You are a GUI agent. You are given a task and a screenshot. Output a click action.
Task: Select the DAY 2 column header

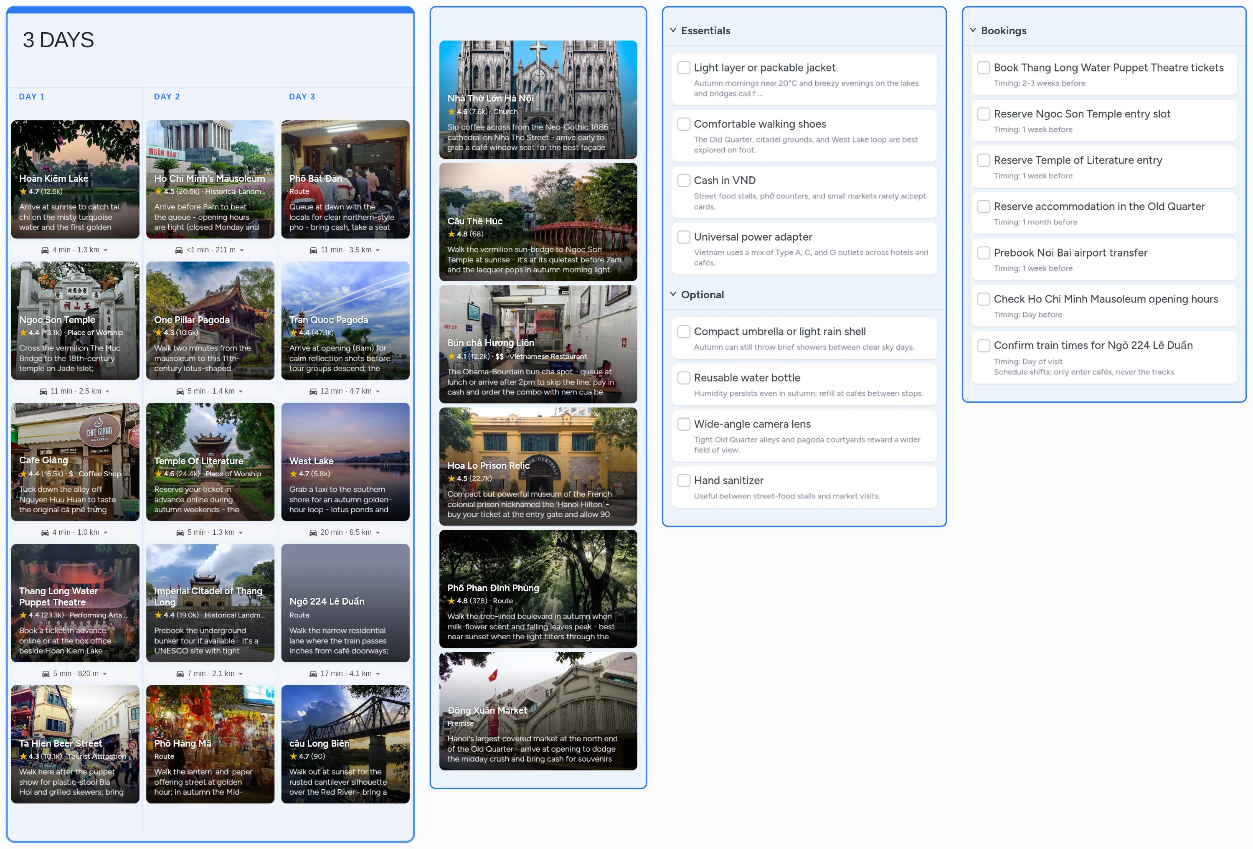(x=167, y=97)
